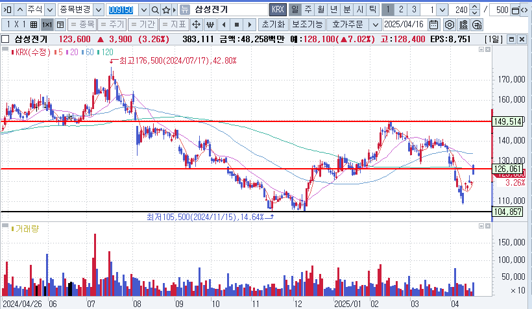Select the 일 daily period tab
532x309 pixels.
click(295, 10)
